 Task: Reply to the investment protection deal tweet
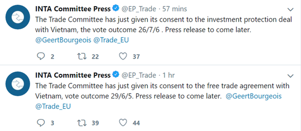41,57
